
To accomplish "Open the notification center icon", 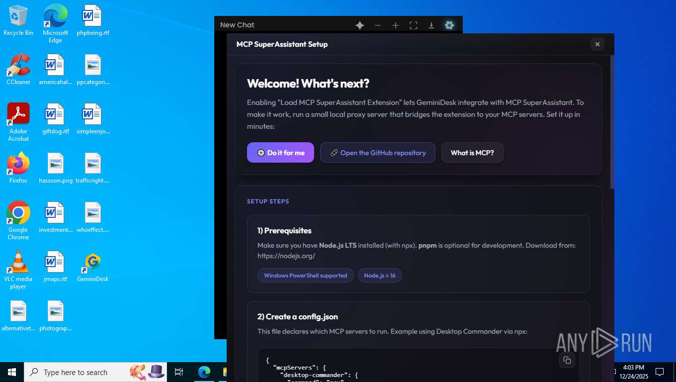I will click(x=660, y=372).
